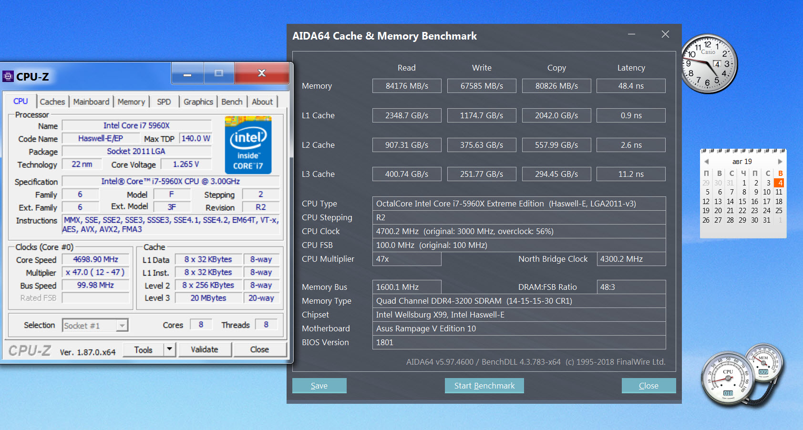The width and height of the screenshot is (803, 430).
Task: Click the CPU-Z Close button
Action: pyautogui.click(x=259, y=349)
